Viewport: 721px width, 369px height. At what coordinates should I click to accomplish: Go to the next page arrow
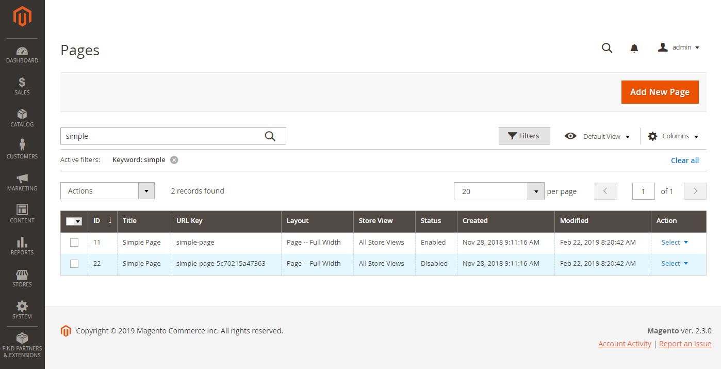[x=695, y=191]
